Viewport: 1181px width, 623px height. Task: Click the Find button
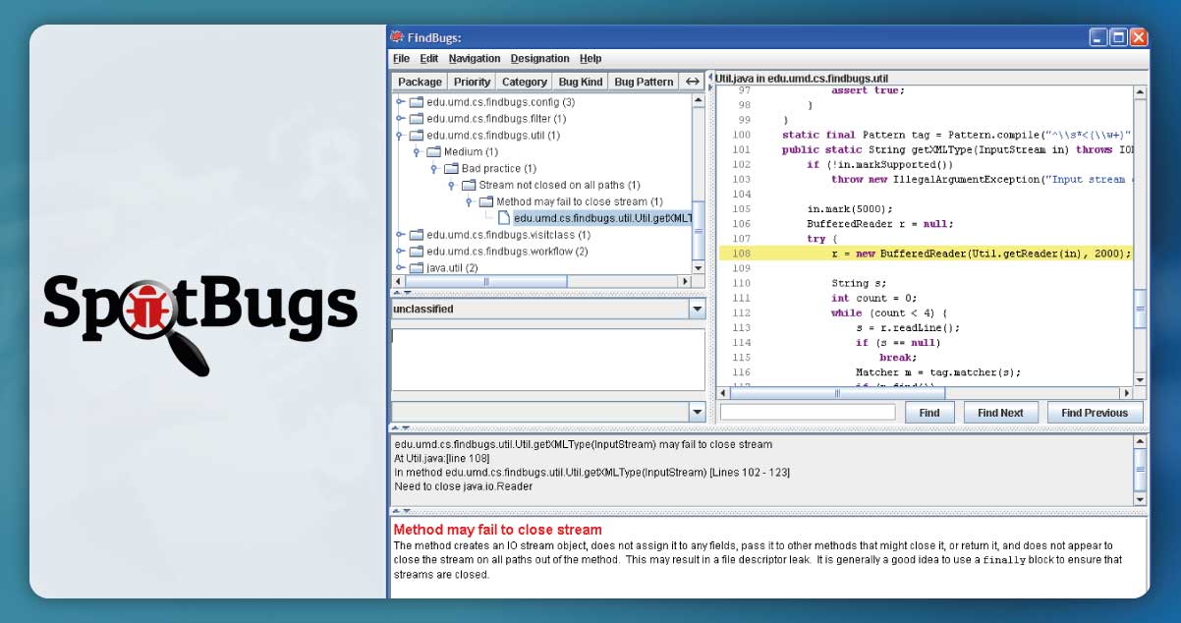[x=929, y=413]
